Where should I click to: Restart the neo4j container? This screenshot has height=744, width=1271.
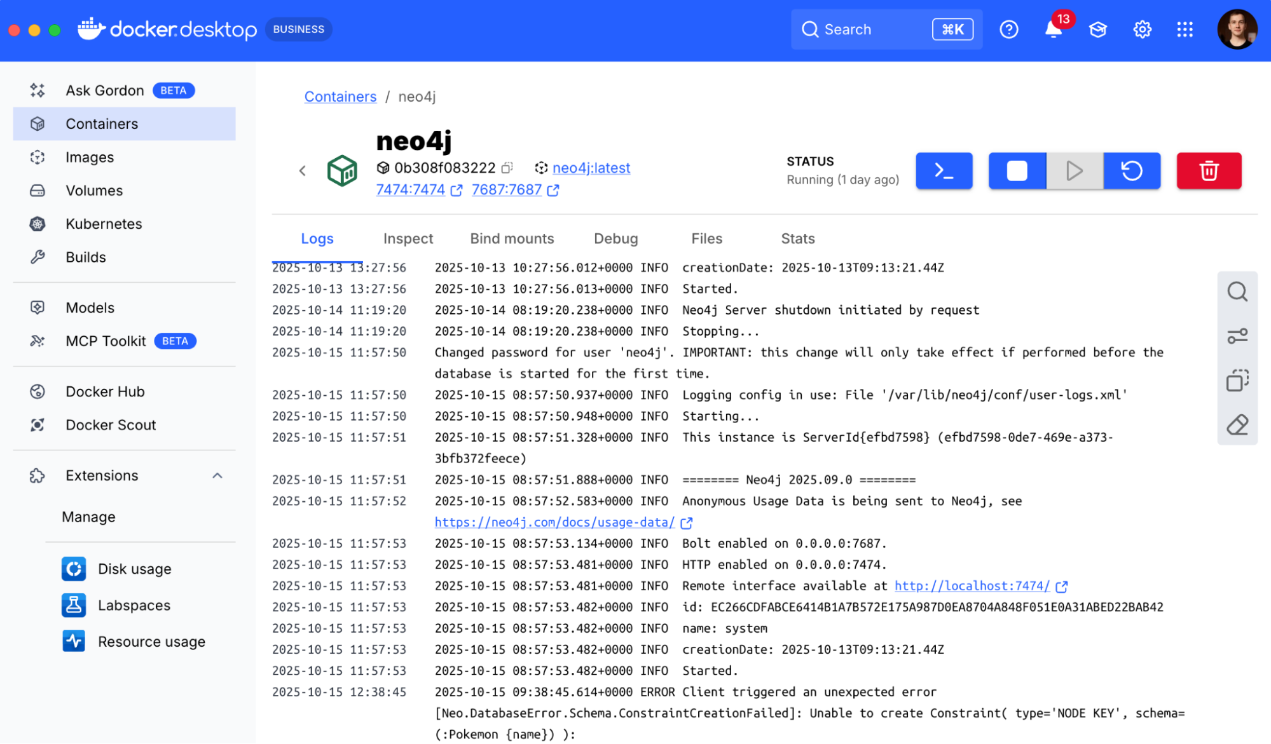tap(1132, 171)
